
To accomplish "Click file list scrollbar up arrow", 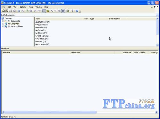I will pyautogui.click(x=157, y=19).
